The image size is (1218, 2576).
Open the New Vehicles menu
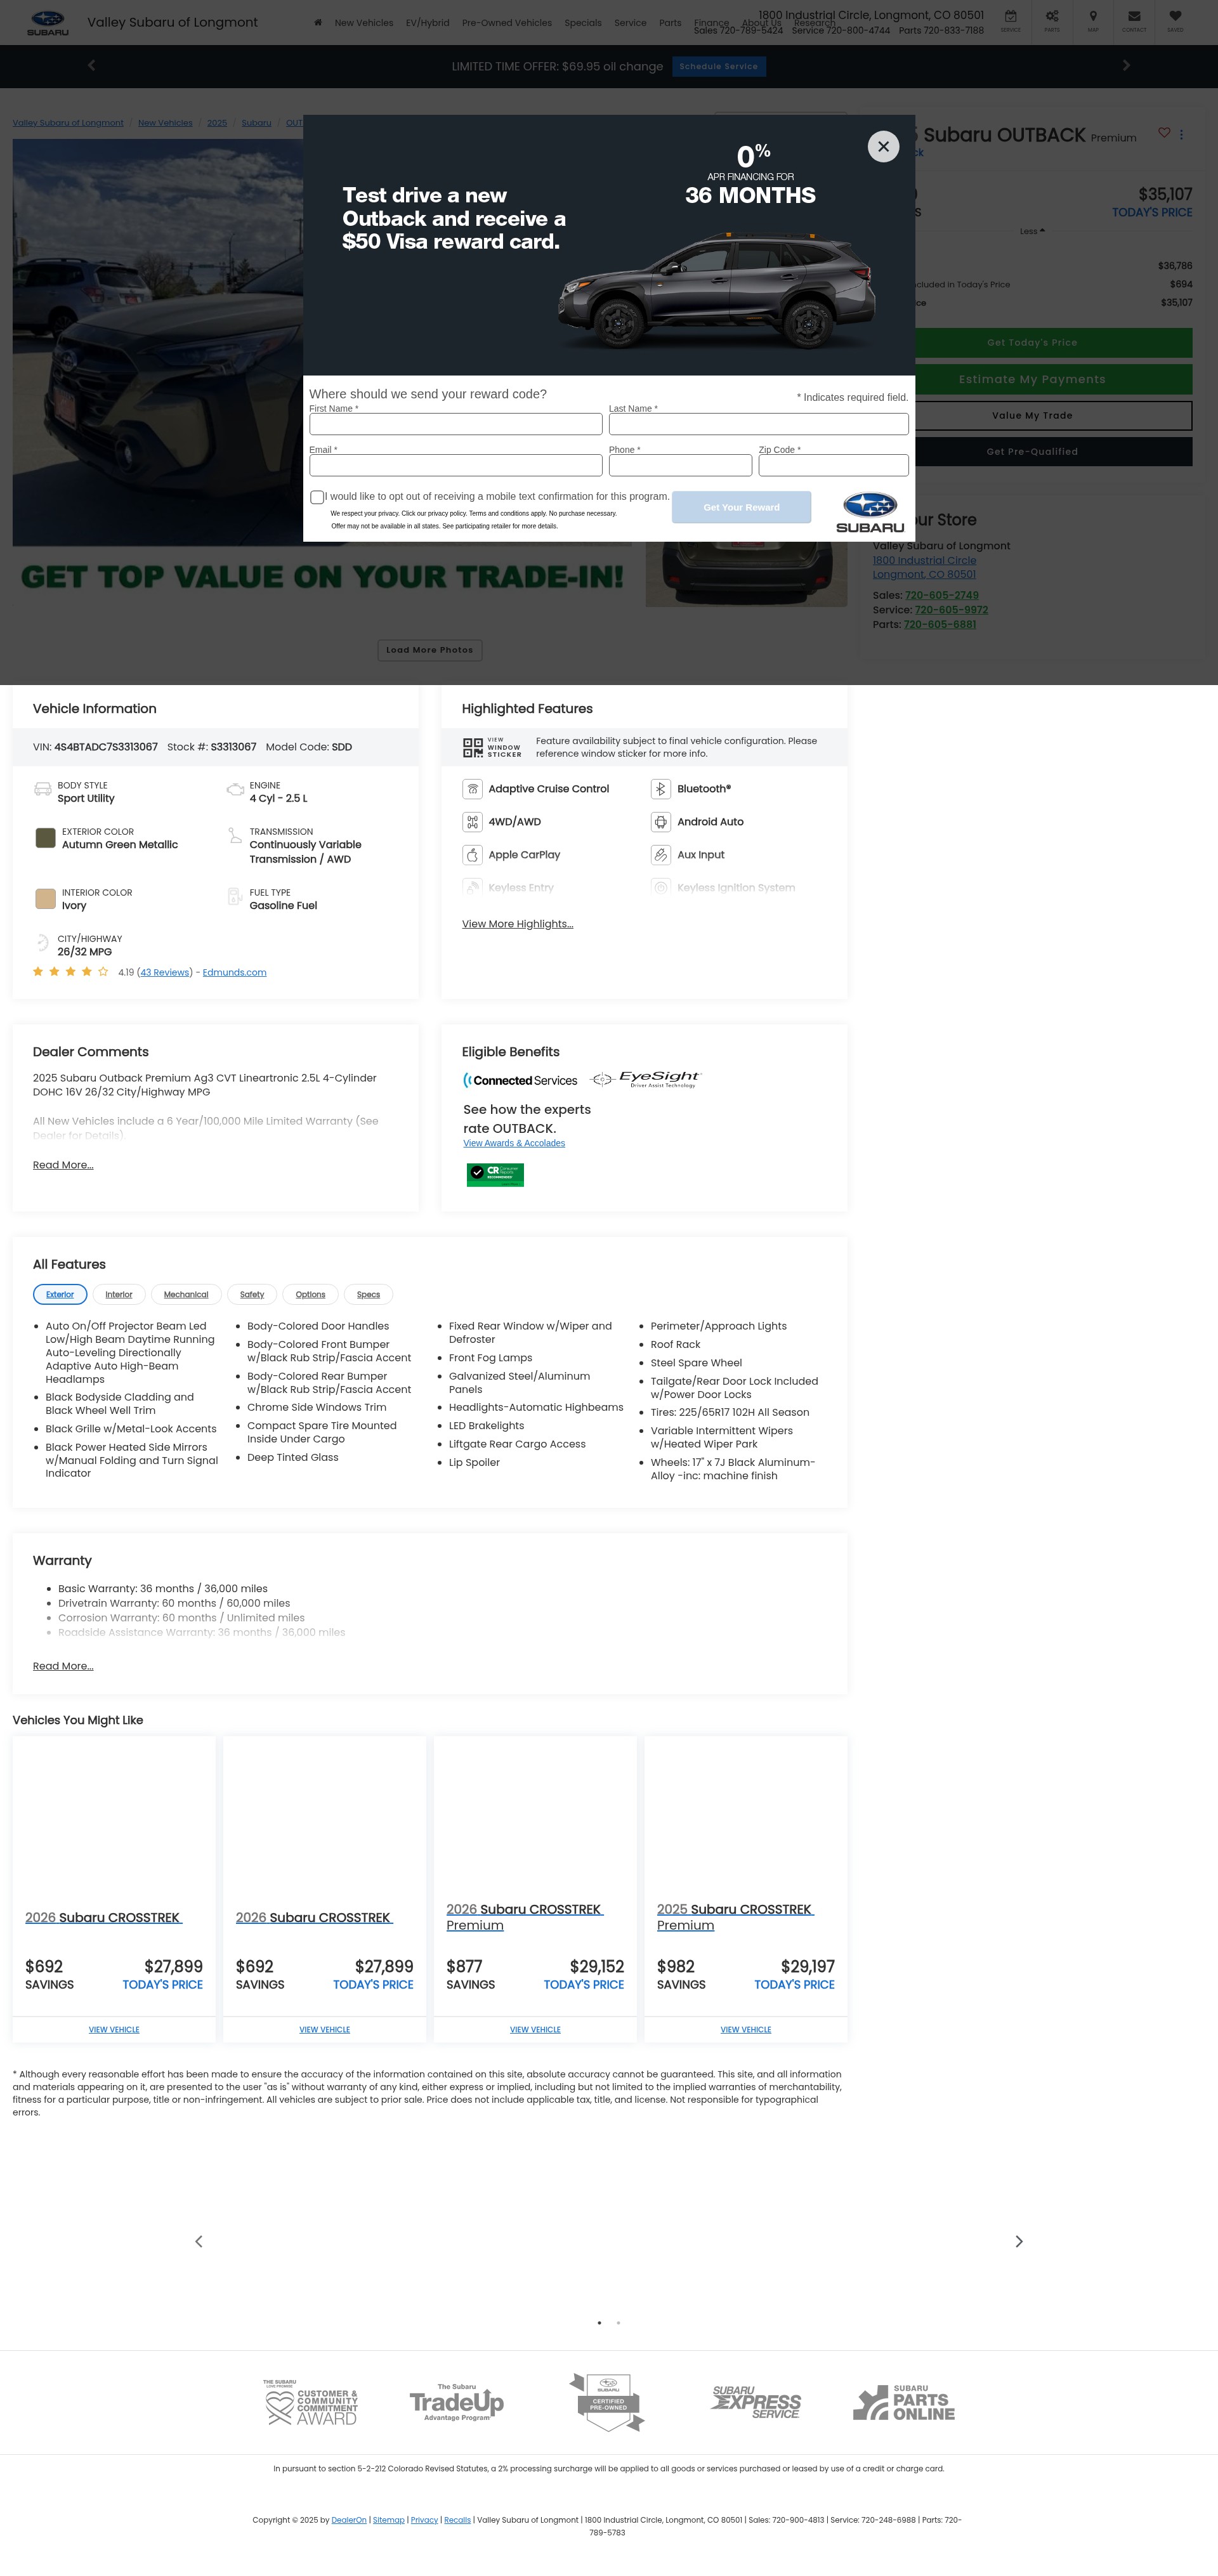[x=364, y=23]
